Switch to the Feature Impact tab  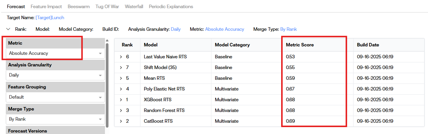[46, 7]
